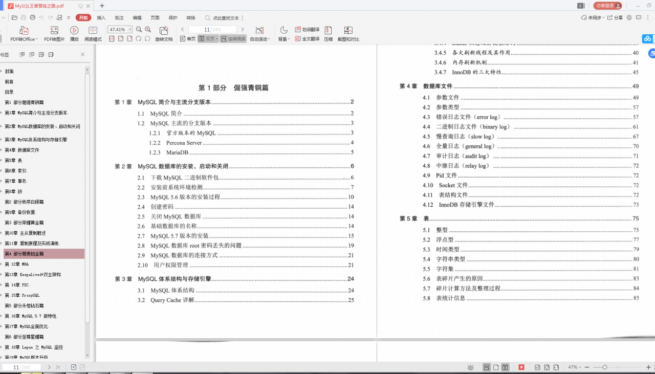The image size is (655, 374).
Task: Click the PDF转图片 tool
Action: pyautogui.click(x=54, y=33)
